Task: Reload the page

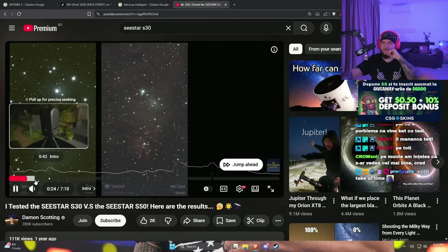Action: [19, 14]
